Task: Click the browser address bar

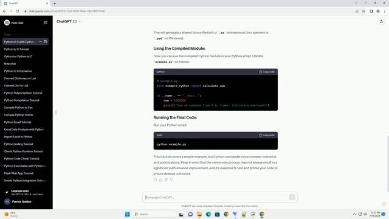Action: (x=188, y=11)
